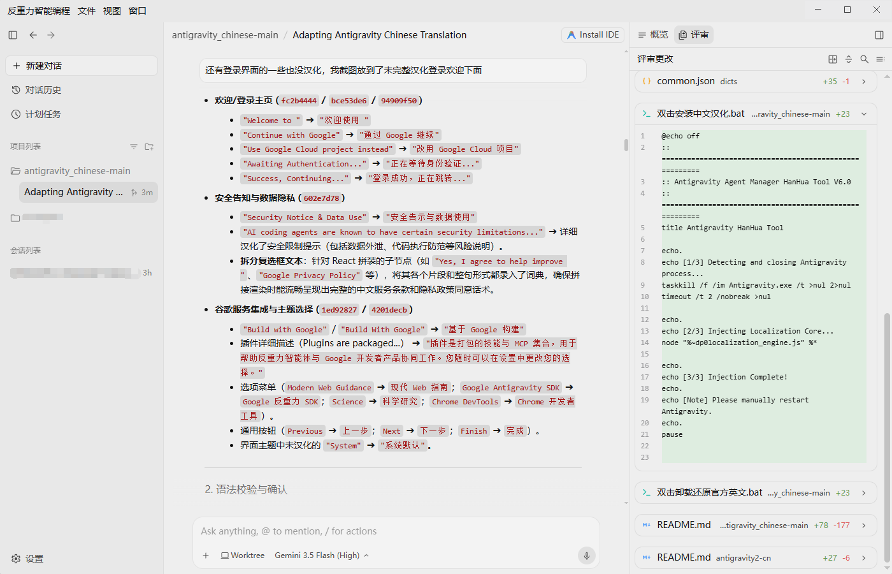
Task: Go forward with the right arrow
Action: pos(51,35)
